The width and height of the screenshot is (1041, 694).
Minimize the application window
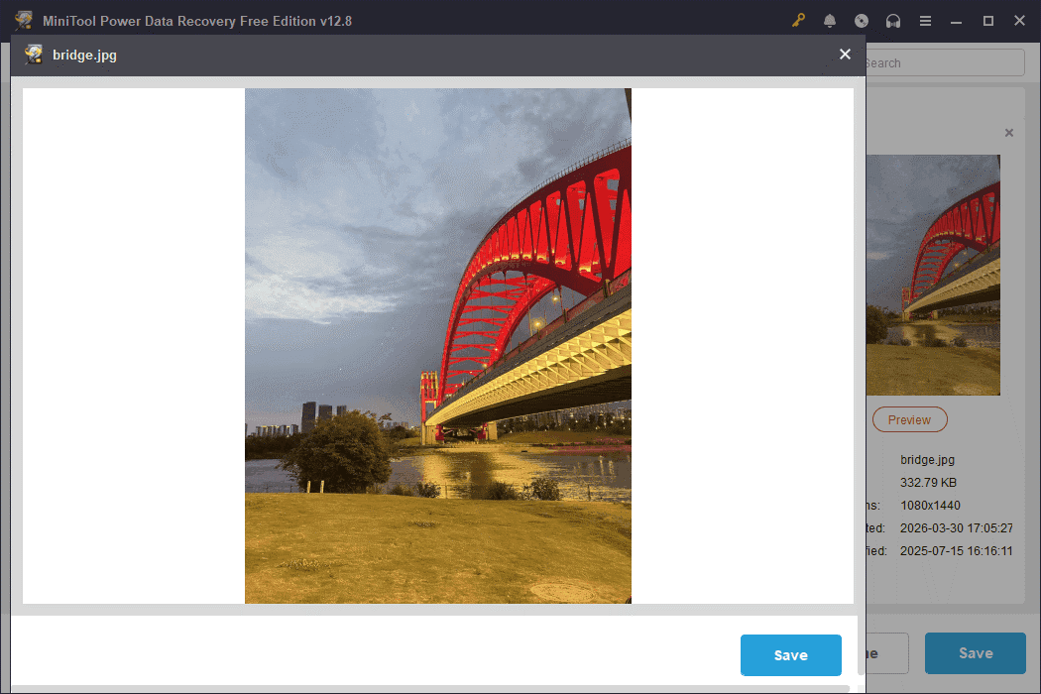tap(956, 20)
